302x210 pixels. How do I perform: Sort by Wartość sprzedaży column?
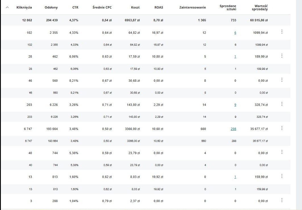(x=259, y=8)
